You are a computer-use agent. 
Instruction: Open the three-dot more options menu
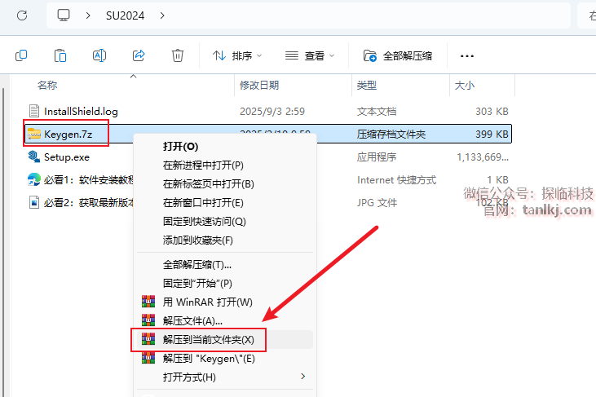(466, 56)
